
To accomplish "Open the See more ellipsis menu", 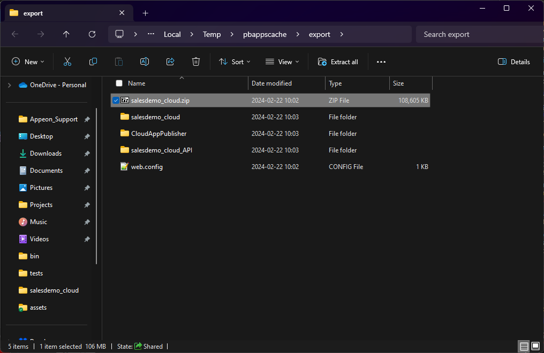I will click(x=381, y=61).
